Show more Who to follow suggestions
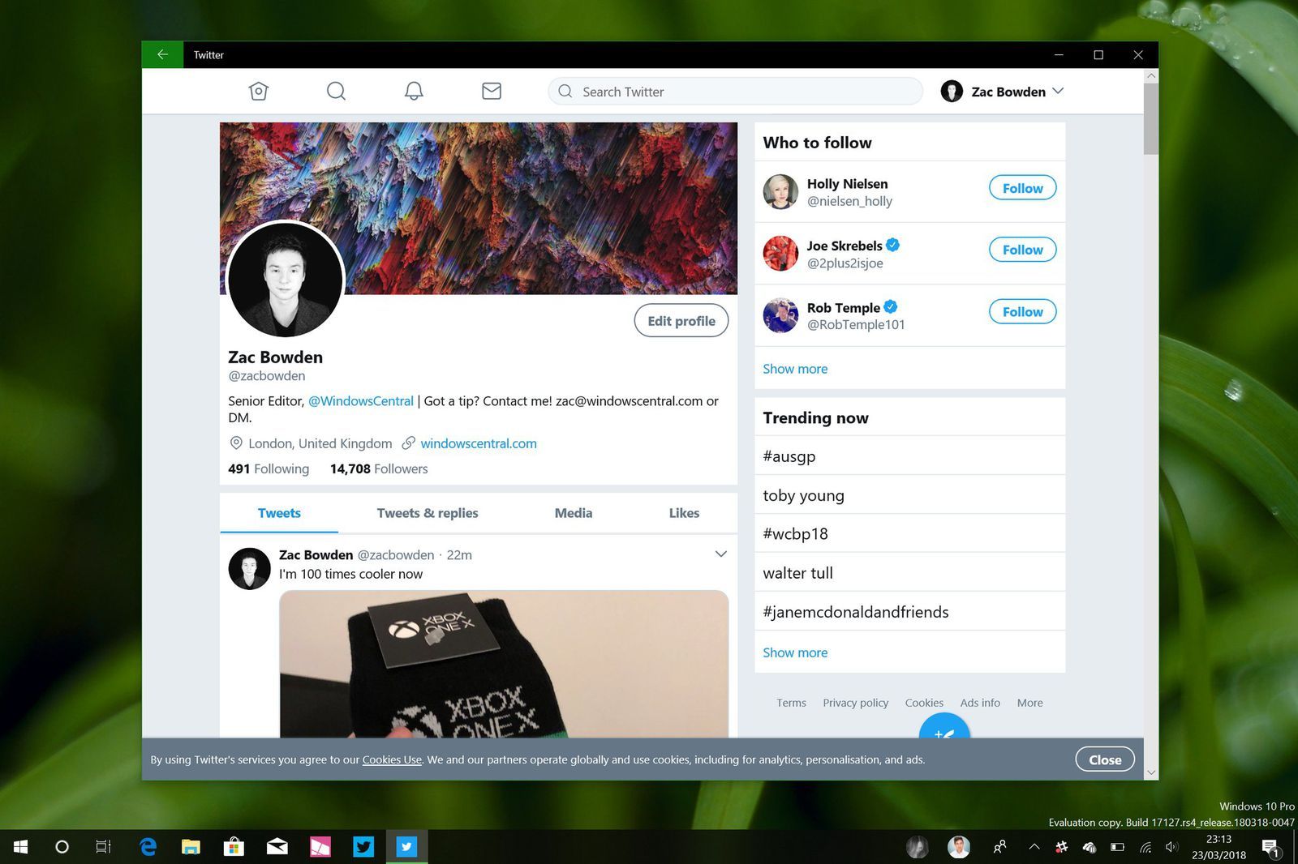The image size is (1298, 864). click(795, 369)
